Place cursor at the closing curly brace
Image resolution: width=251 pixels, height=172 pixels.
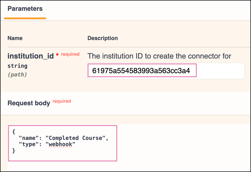(14, 151)
